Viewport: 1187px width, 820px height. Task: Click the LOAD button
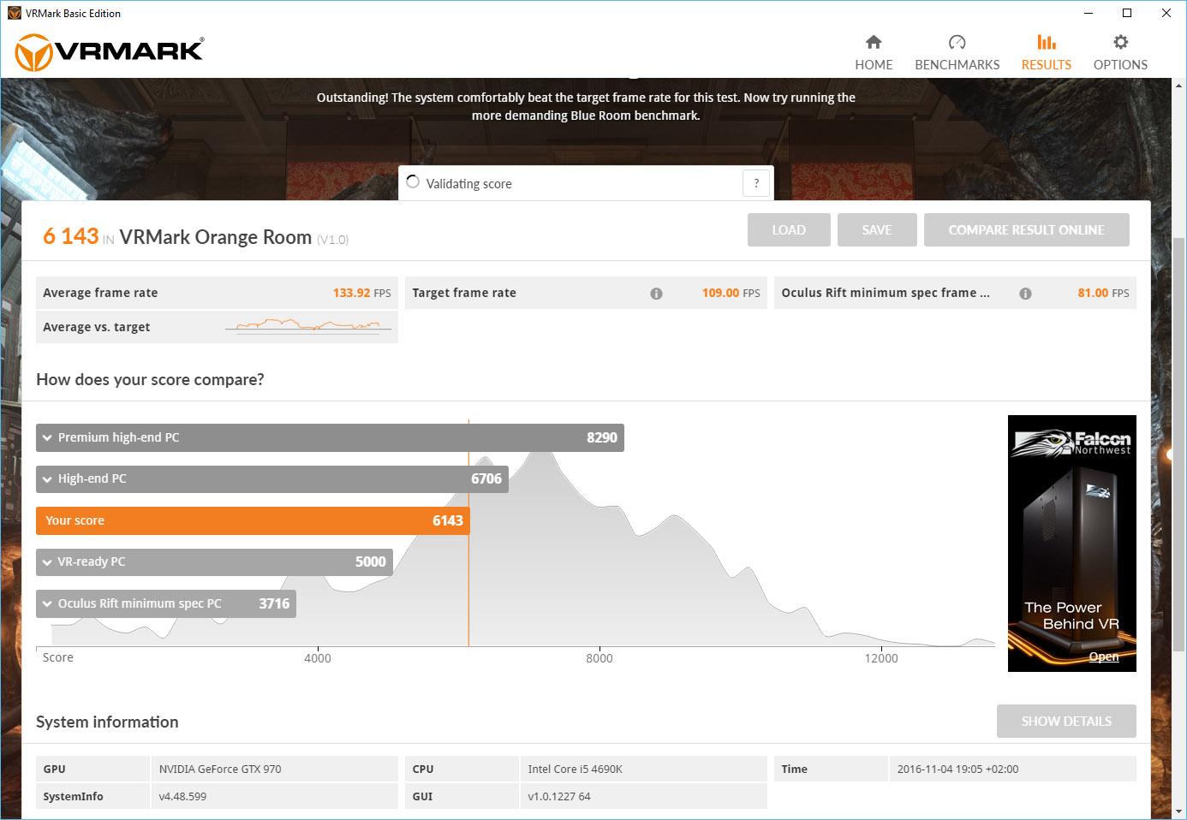789,229
